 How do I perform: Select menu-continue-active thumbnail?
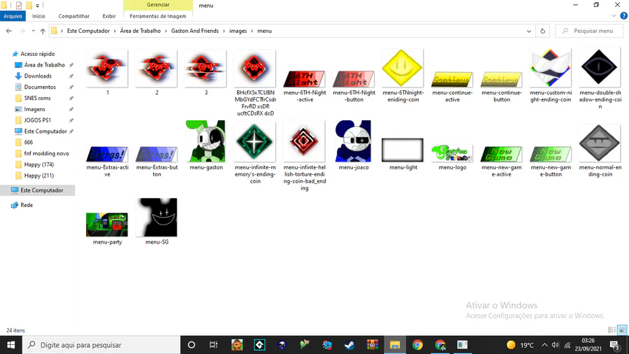coord(452,80)
